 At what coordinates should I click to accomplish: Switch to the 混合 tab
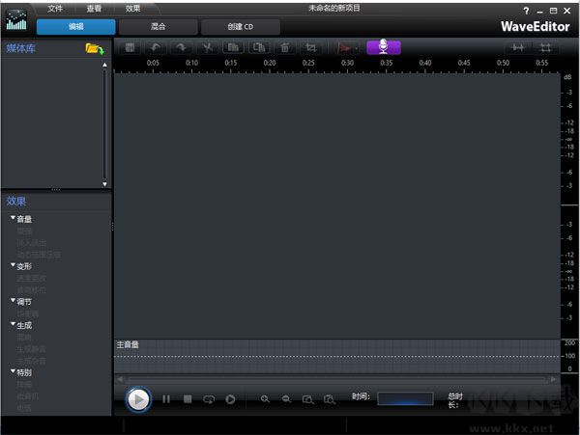pyautogui.click(x=158, y=27)
